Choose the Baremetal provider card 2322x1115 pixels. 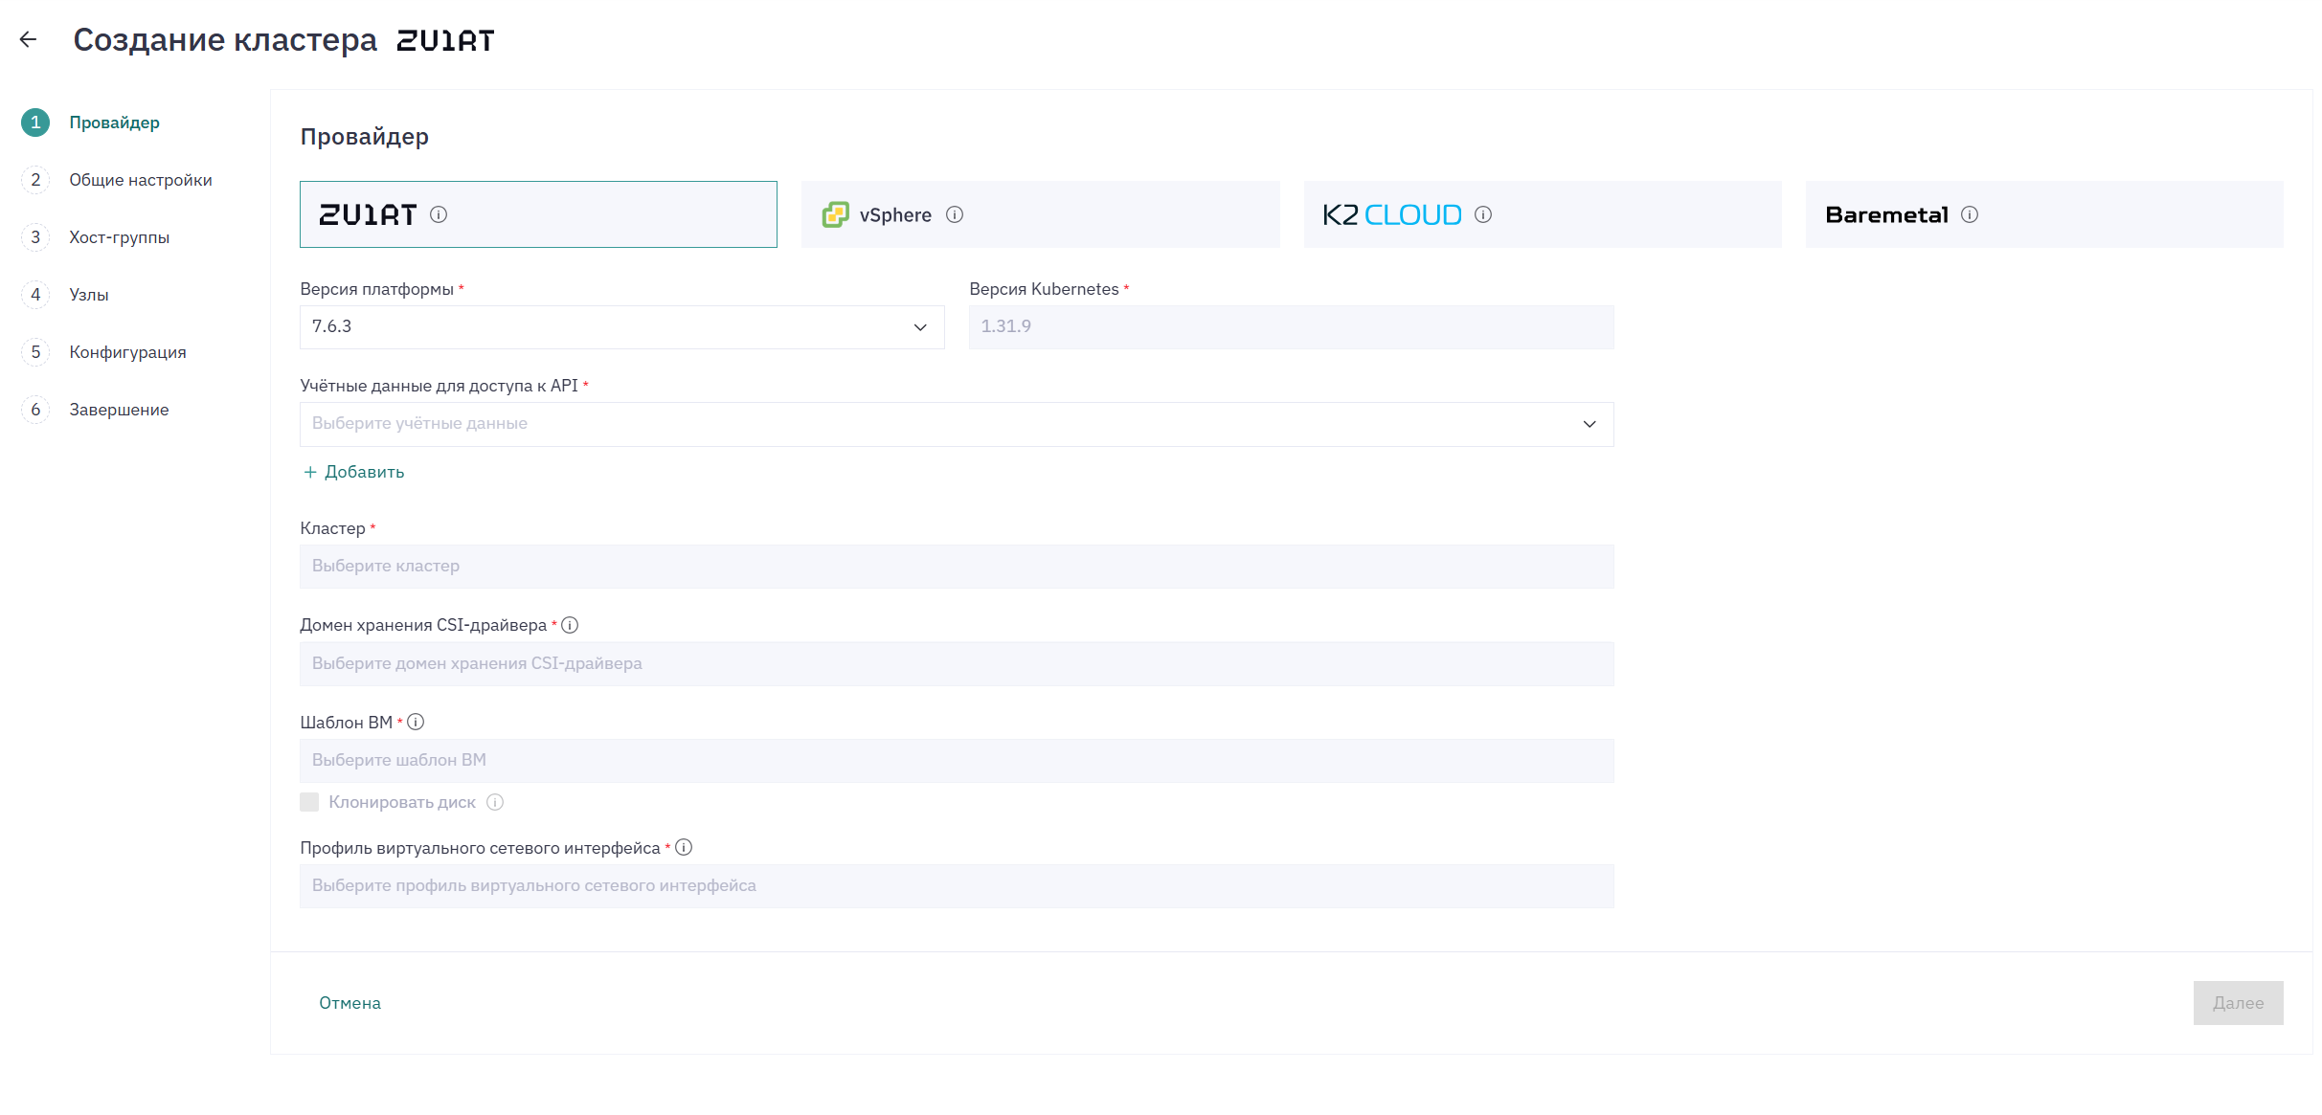2044,214
